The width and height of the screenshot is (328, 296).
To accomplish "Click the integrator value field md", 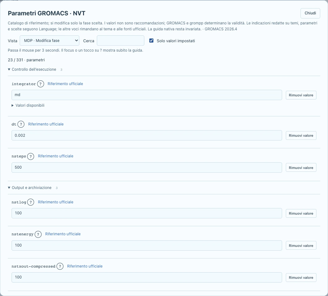I will [147, 95].
